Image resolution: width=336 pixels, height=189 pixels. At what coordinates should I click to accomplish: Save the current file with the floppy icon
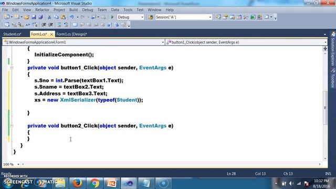tap(34, 17)
